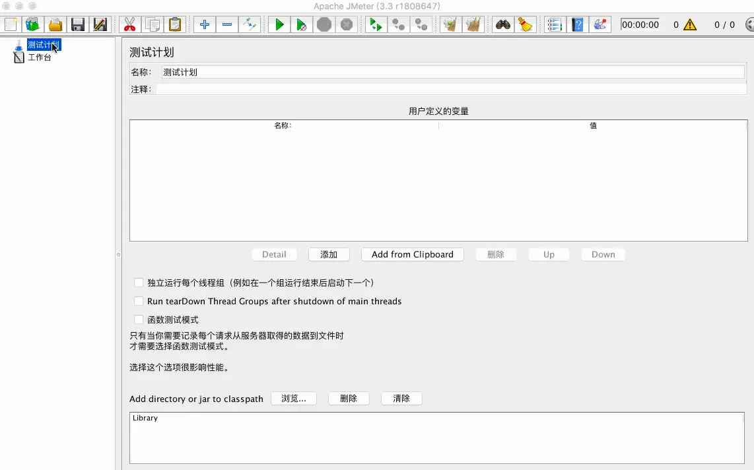Open the Templates icon in toolbar
The height and width of the screenshot is (470, 754).
[33, 24]
